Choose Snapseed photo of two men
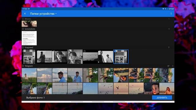 105,57
